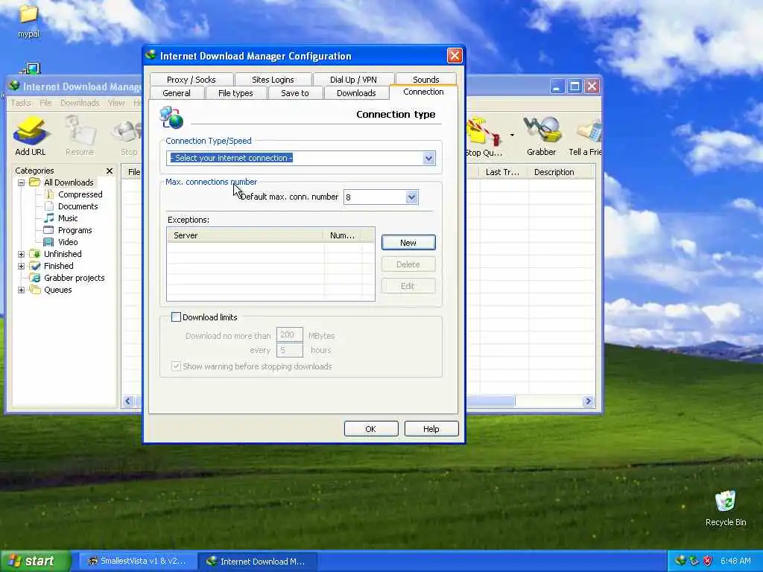763x572 pixels.
Task: Open the Downloads menu in IDM window
Action: pyautogui.click(x=80, y=103)
